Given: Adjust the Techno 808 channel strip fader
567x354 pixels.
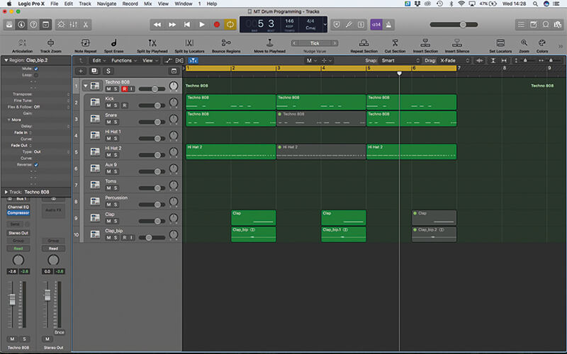Looking at the screenshot, I should click(x=12, y=299).
